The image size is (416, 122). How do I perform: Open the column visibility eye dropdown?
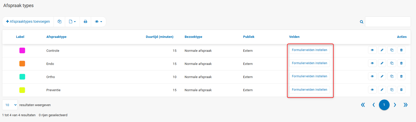(98, 22)
